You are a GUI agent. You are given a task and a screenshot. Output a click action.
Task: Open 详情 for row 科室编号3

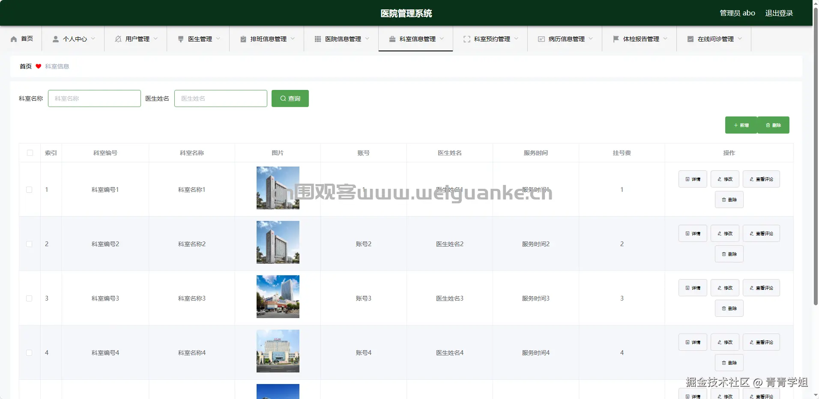click(x=693, y=288)
